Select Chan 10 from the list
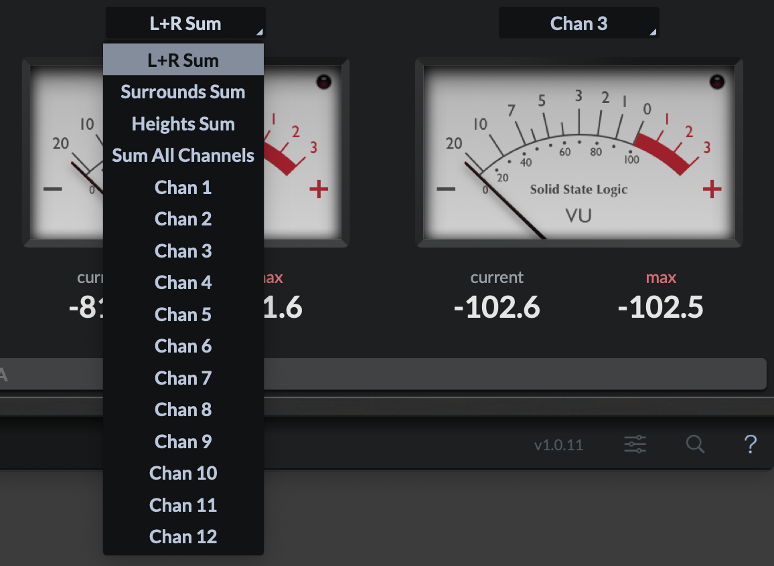The height and width of the screenshot is (566, 774). pos(183,474)
